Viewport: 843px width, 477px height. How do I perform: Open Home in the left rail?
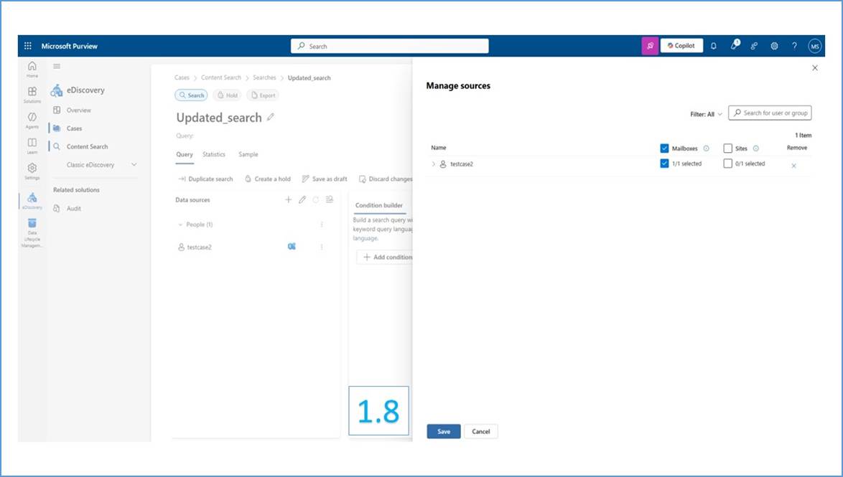[32, 69]
